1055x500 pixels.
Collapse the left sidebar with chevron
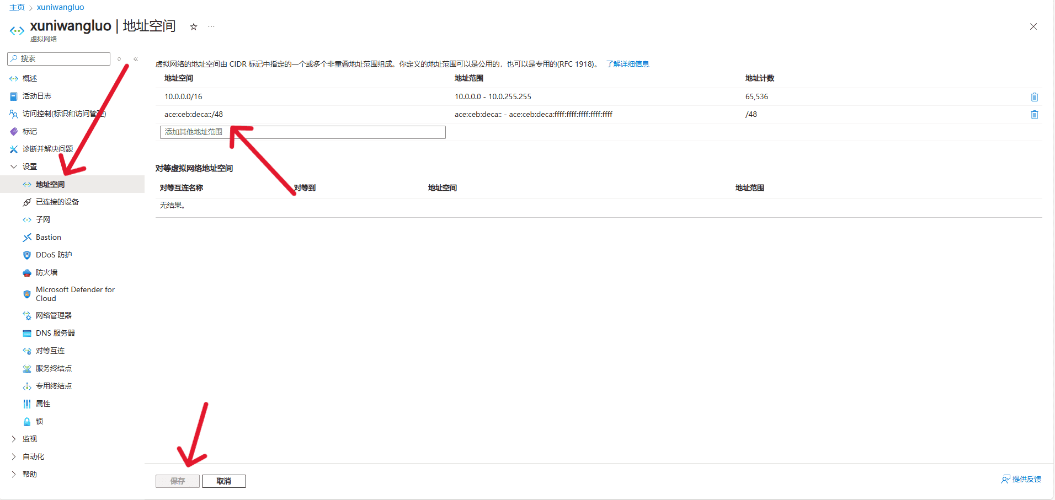pos(135,59)
